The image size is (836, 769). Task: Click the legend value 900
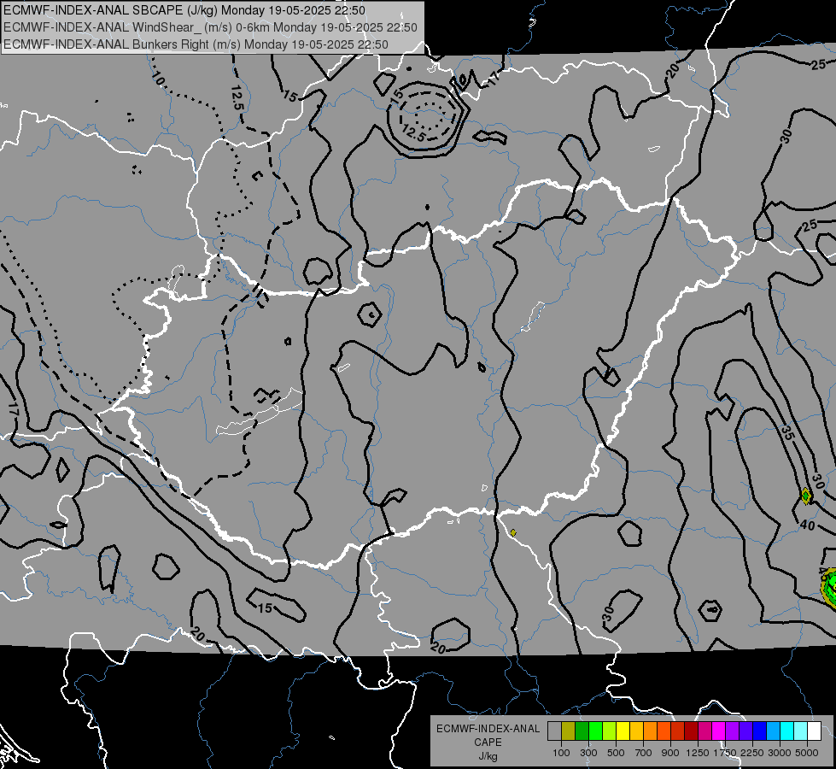click(x=670, y=753)
